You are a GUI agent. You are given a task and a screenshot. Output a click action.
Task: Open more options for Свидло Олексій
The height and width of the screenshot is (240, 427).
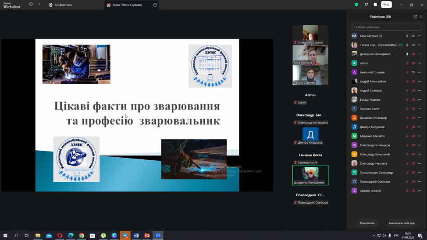click(420, 191)
